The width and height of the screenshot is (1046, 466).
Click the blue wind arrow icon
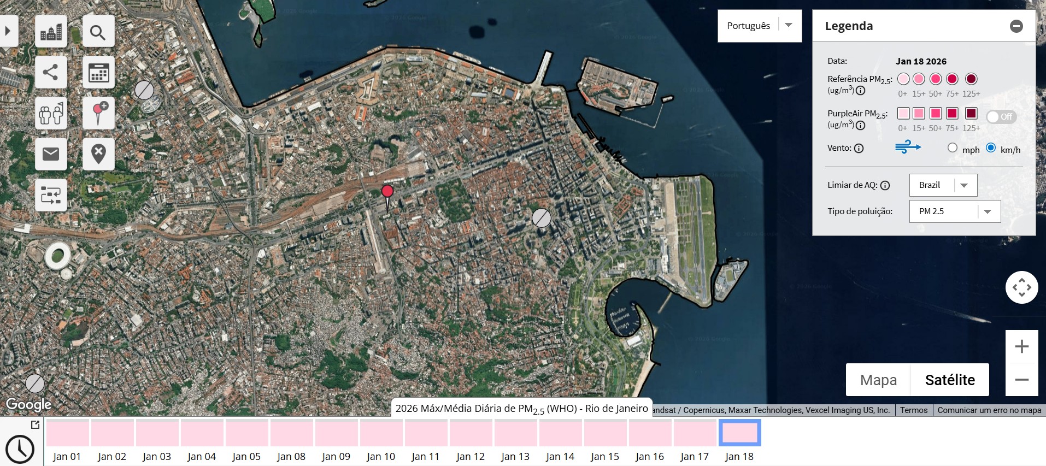(908, 147)
